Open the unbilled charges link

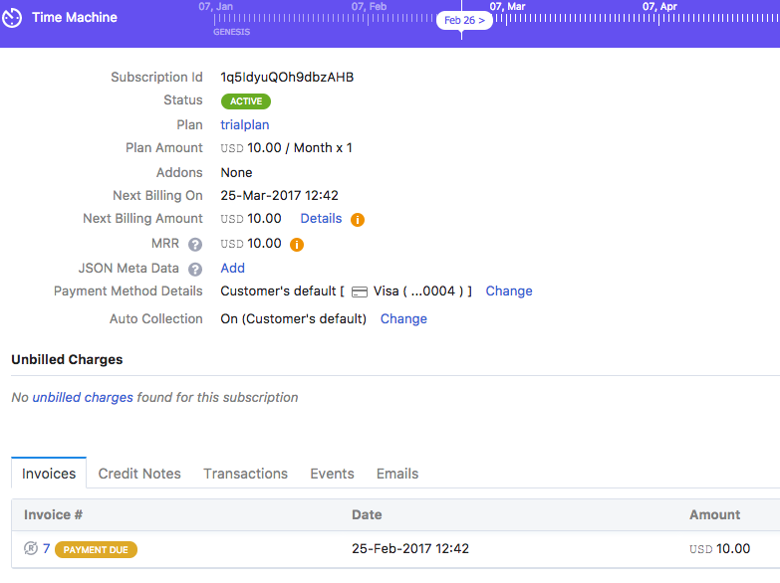pos(83,397)
